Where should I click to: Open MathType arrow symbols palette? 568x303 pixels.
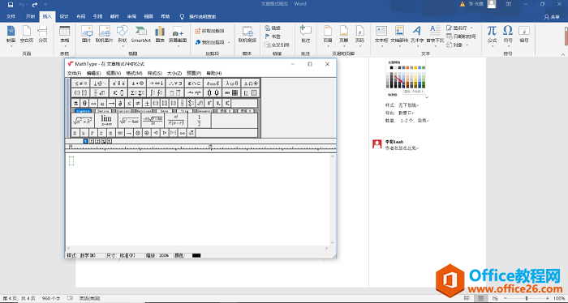(156, 83)
